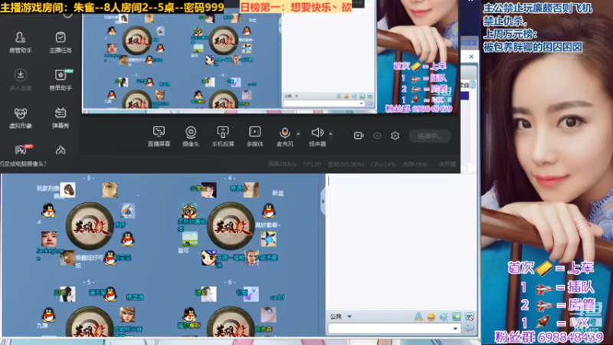Add 直播屏幕 screen capture source

(x=159, y=136)
